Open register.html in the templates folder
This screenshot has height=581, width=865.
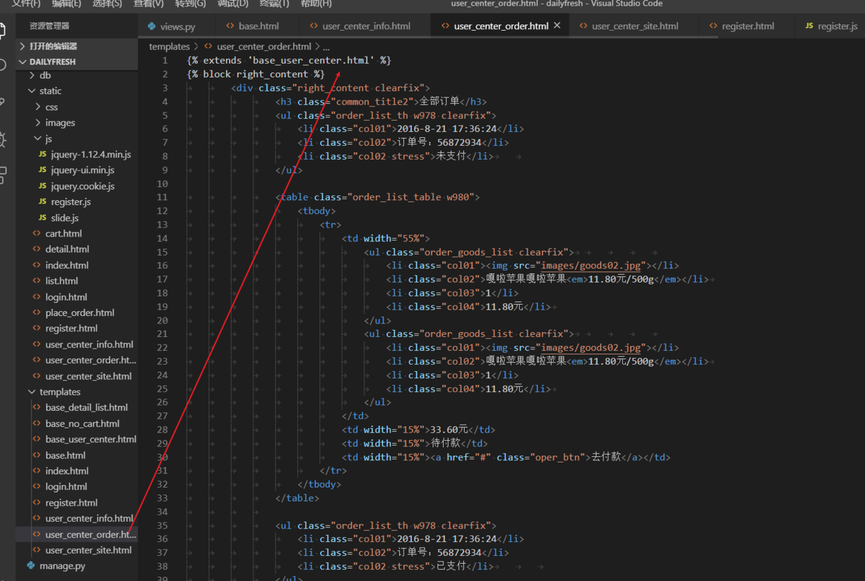(71, 503)
